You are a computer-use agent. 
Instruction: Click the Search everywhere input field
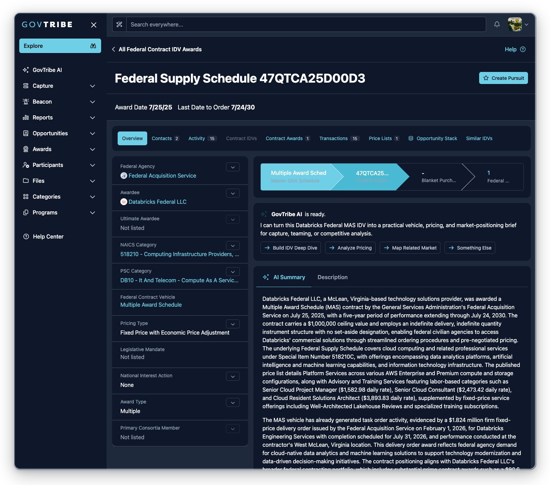[306, 24]
